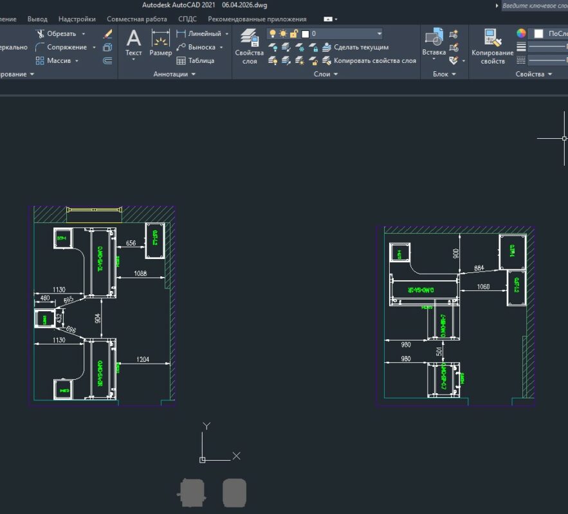Viewport: 568px width, 514px height.
Task: Expand the Слои panel flyout
Action: coord(325,74)
